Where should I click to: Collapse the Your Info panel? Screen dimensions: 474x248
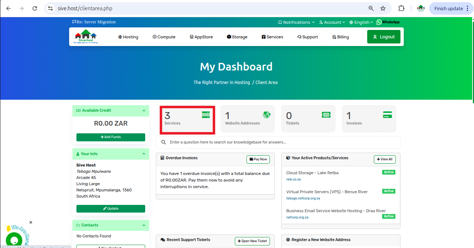pos(144,154)
